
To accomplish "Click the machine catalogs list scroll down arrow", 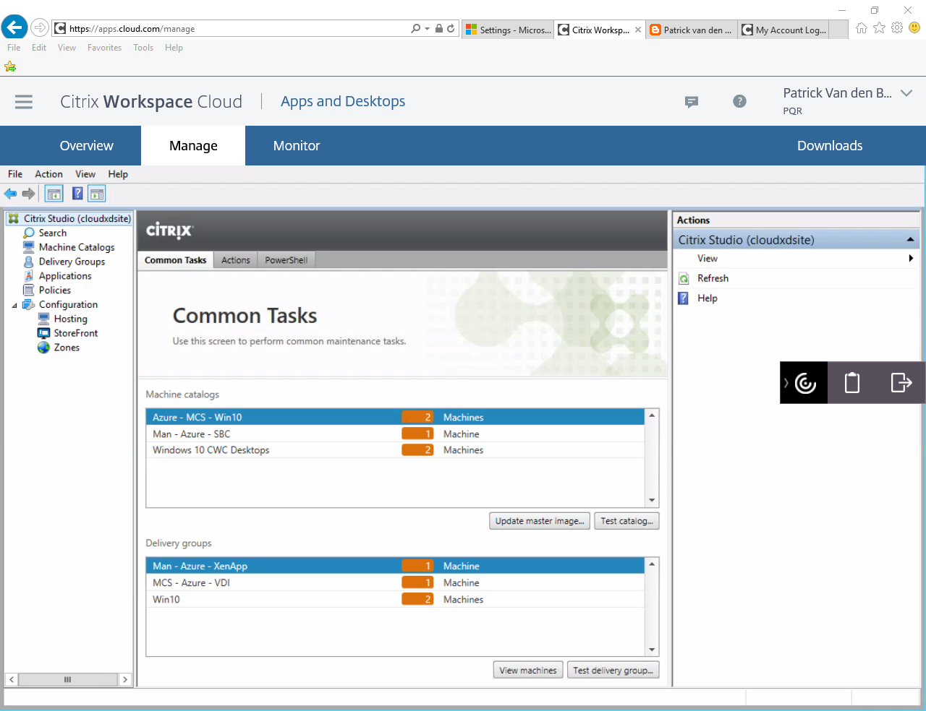I will coord(652,500).
